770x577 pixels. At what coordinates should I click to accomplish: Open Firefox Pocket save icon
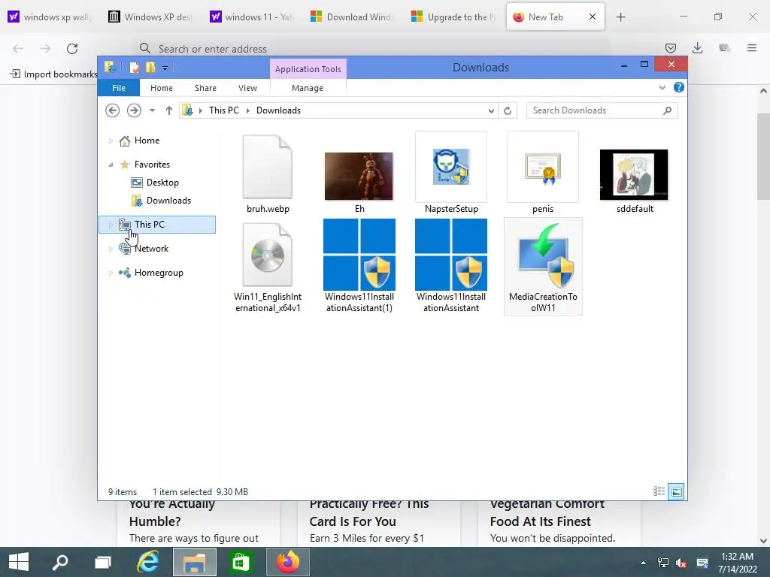pos(670,48)
